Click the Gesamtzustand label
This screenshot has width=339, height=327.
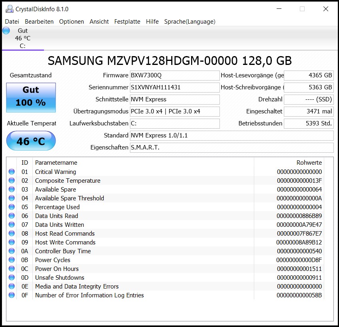31,75
